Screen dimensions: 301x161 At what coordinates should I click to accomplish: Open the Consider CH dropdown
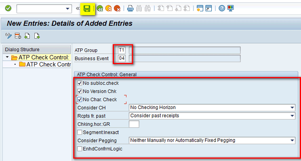pos(293,107)
